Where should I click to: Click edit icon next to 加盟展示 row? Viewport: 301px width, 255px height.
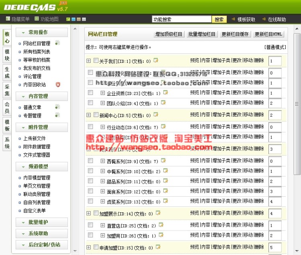[158, 213]
